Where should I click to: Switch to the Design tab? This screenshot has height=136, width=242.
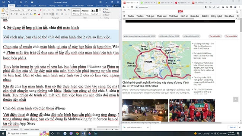(x=26, y=6)
